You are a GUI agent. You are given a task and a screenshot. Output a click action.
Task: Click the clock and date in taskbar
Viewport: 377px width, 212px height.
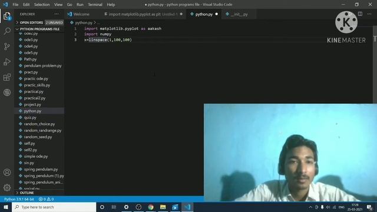[355, 207]
